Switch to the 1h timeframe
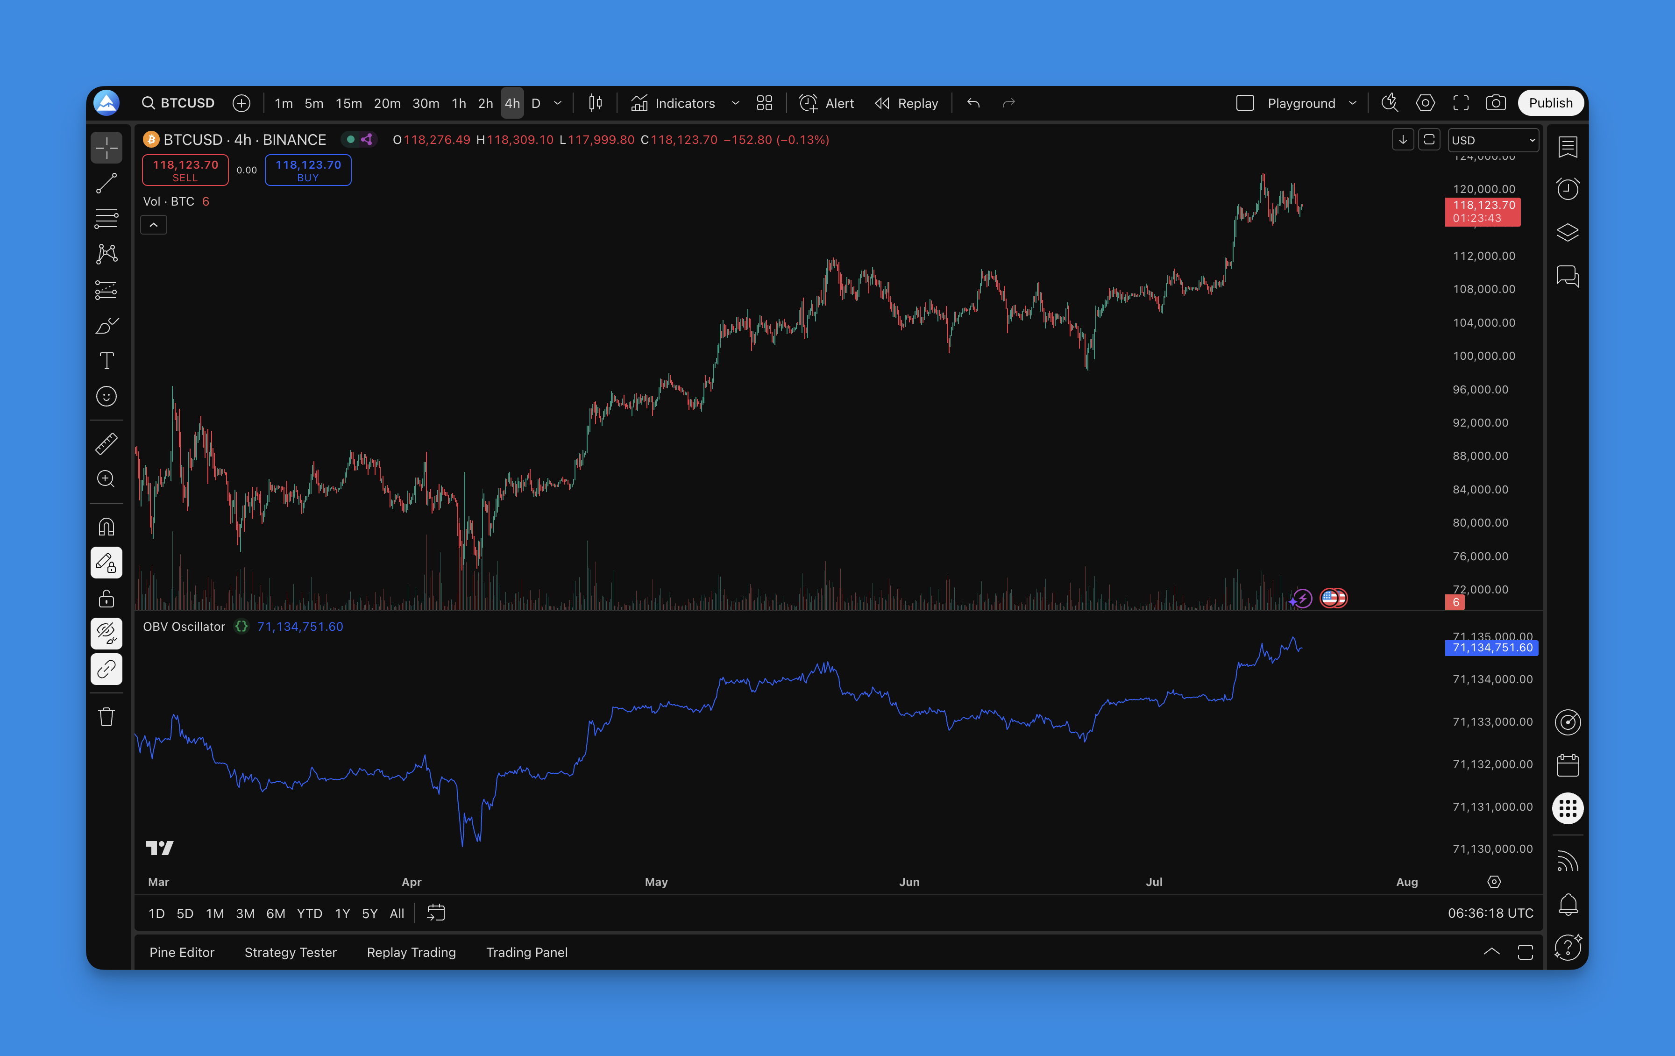This screenshot has width=1675, height=1056. tap(458, 103)
